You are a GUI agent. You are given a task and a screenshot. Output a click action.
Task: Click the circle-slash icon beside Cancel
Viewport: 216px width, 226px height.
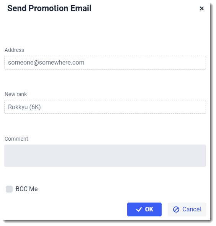(x=176, y=209)
